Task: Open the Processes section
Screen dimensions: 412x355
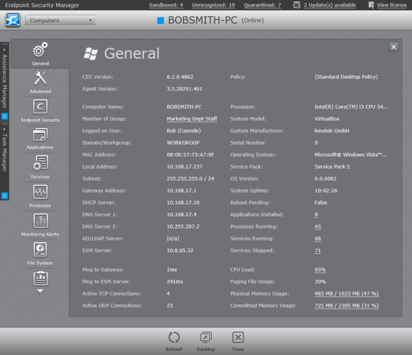Action: click(x=40, y=196)
